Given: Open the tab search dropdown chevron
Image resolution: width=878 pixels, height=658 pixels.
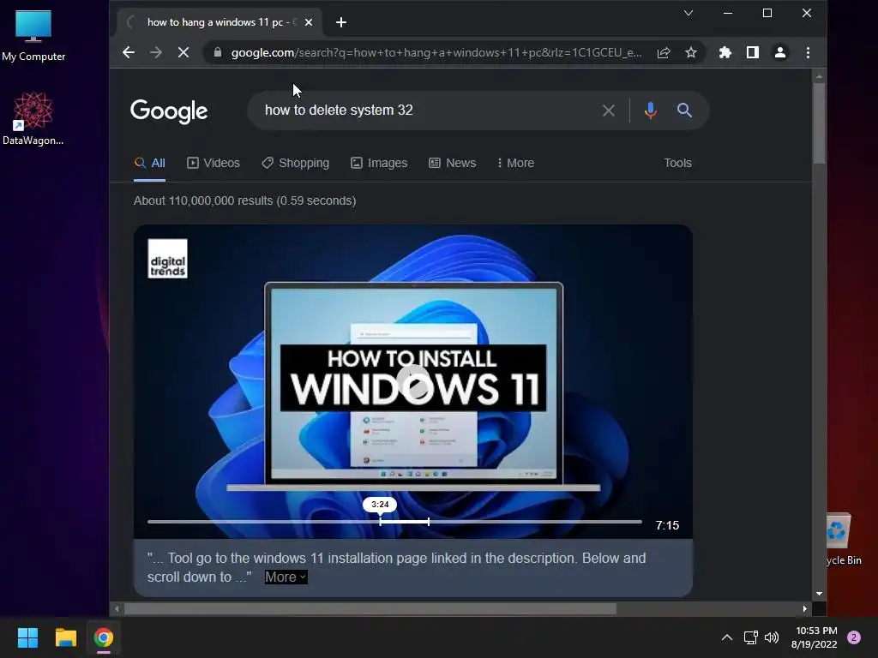Looking at the screenshot, I should tap(689, 13).
